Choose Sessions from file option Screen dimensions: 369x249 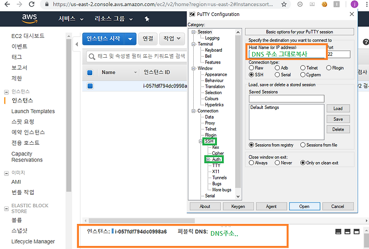coord(303,145)
